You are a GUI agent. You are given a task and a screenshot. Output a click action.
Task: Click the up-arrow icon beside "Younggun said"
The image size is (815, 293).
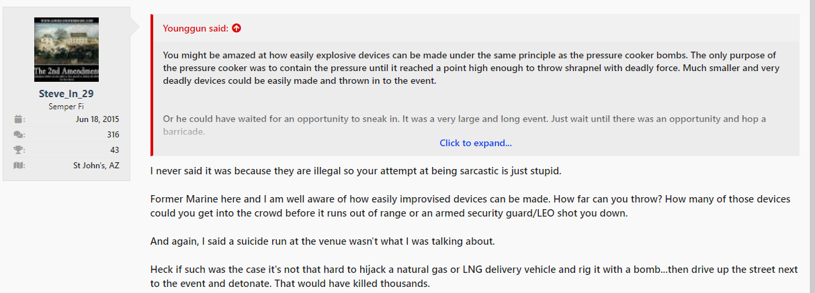click(x=236, y=28)
